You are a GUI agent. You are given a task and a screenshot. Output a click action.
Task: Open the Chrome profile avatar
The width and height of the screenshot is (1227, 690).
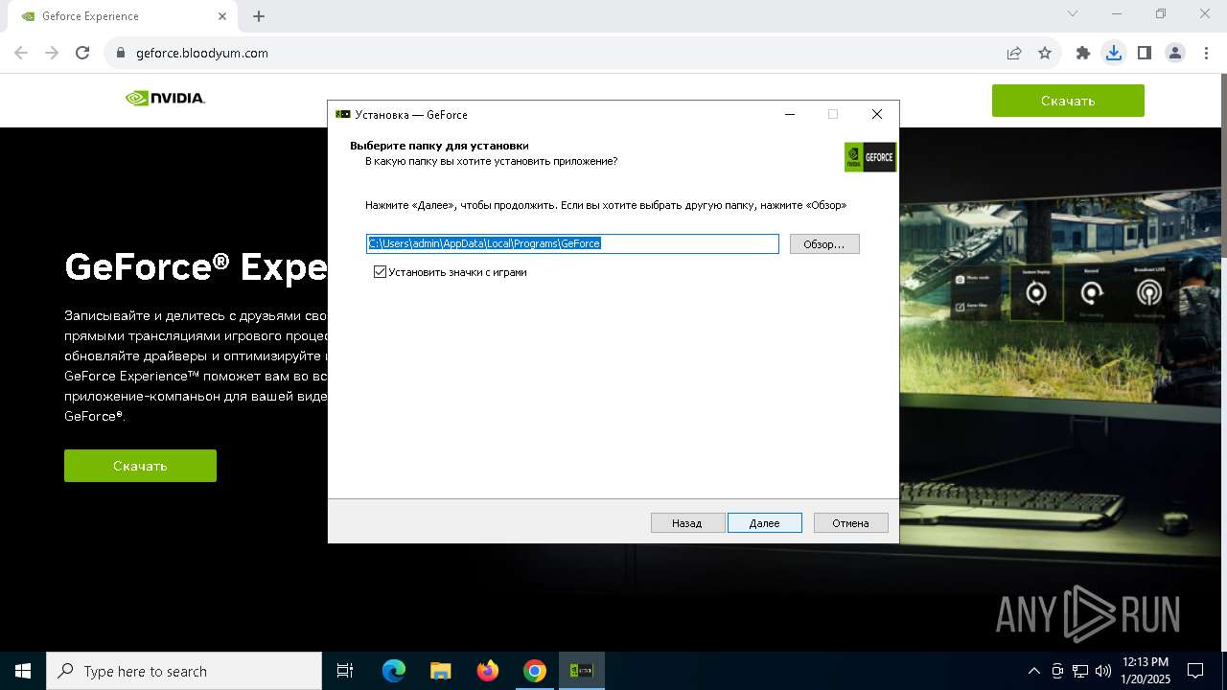(x=1175, y=53)
